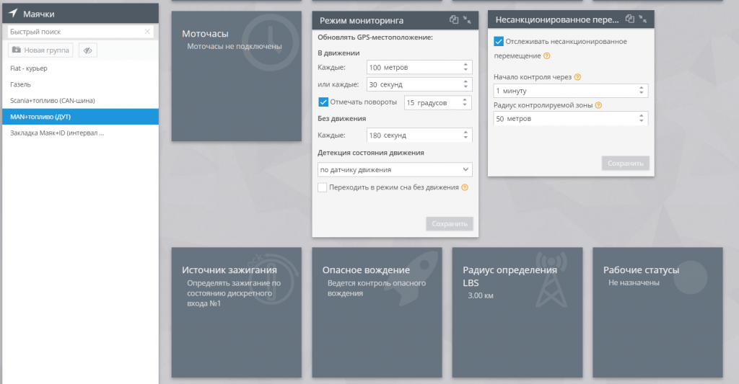The image size is (739, 384).
Task: Click Новая группа button
Action: click(40, 50)
